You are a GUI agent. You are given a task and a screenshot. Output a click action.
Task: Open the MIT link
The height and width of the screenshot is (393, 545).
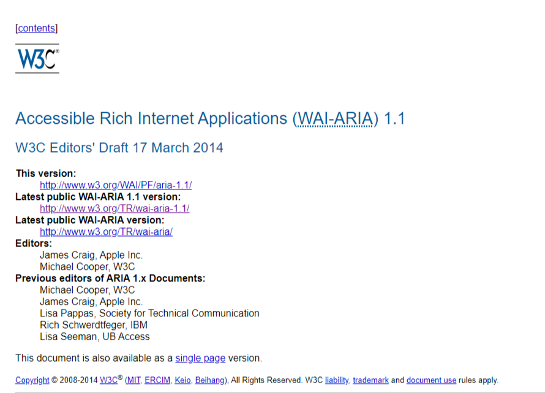134,381
